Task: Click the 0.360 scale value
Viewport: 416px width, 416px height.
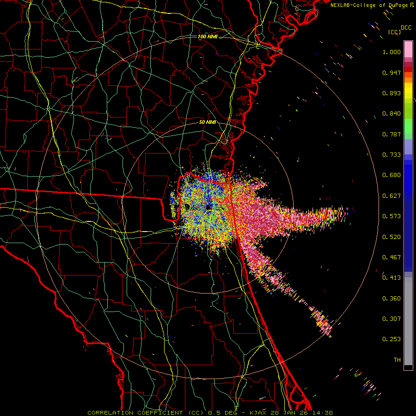Action: point(392,299)
